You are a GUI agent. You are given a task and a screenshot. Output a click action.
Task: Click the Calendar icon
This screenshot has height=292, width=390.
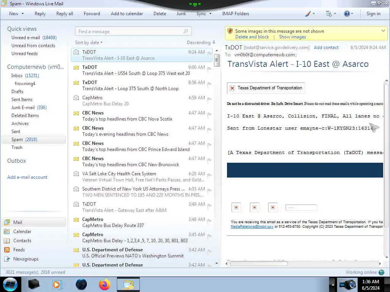click(7, 232)
